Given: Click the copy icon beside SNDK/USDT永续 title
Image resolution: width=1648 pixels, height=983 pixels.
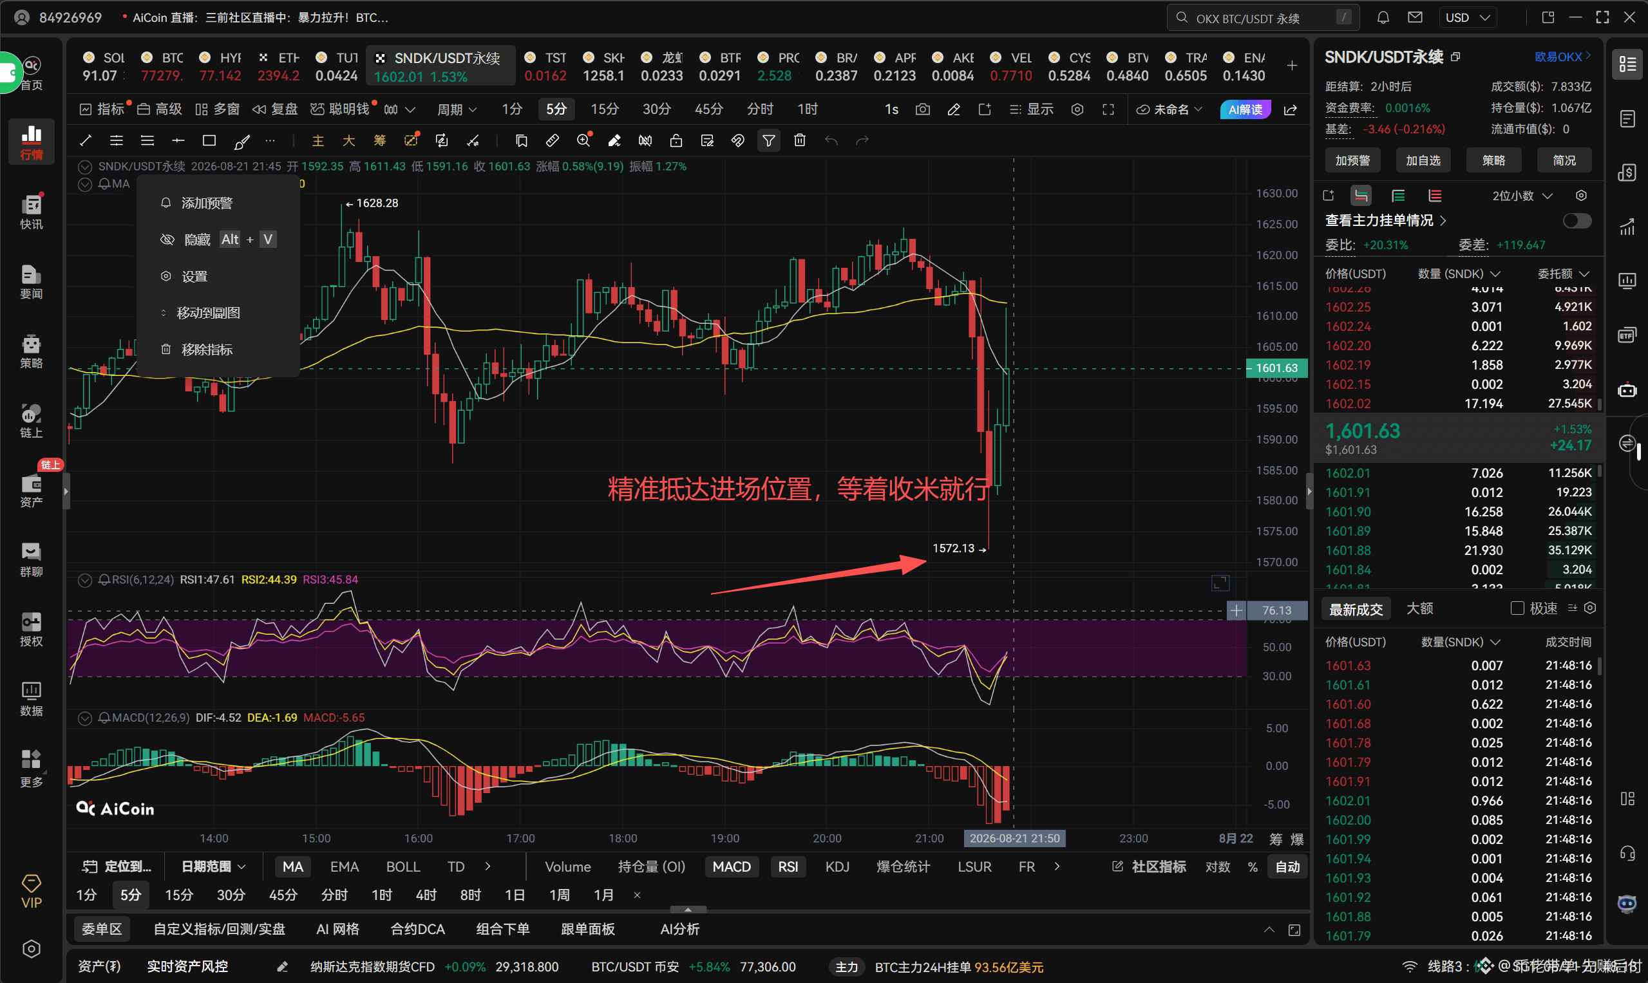Looking at the screenshot, I should click(x=1455, y=57).
